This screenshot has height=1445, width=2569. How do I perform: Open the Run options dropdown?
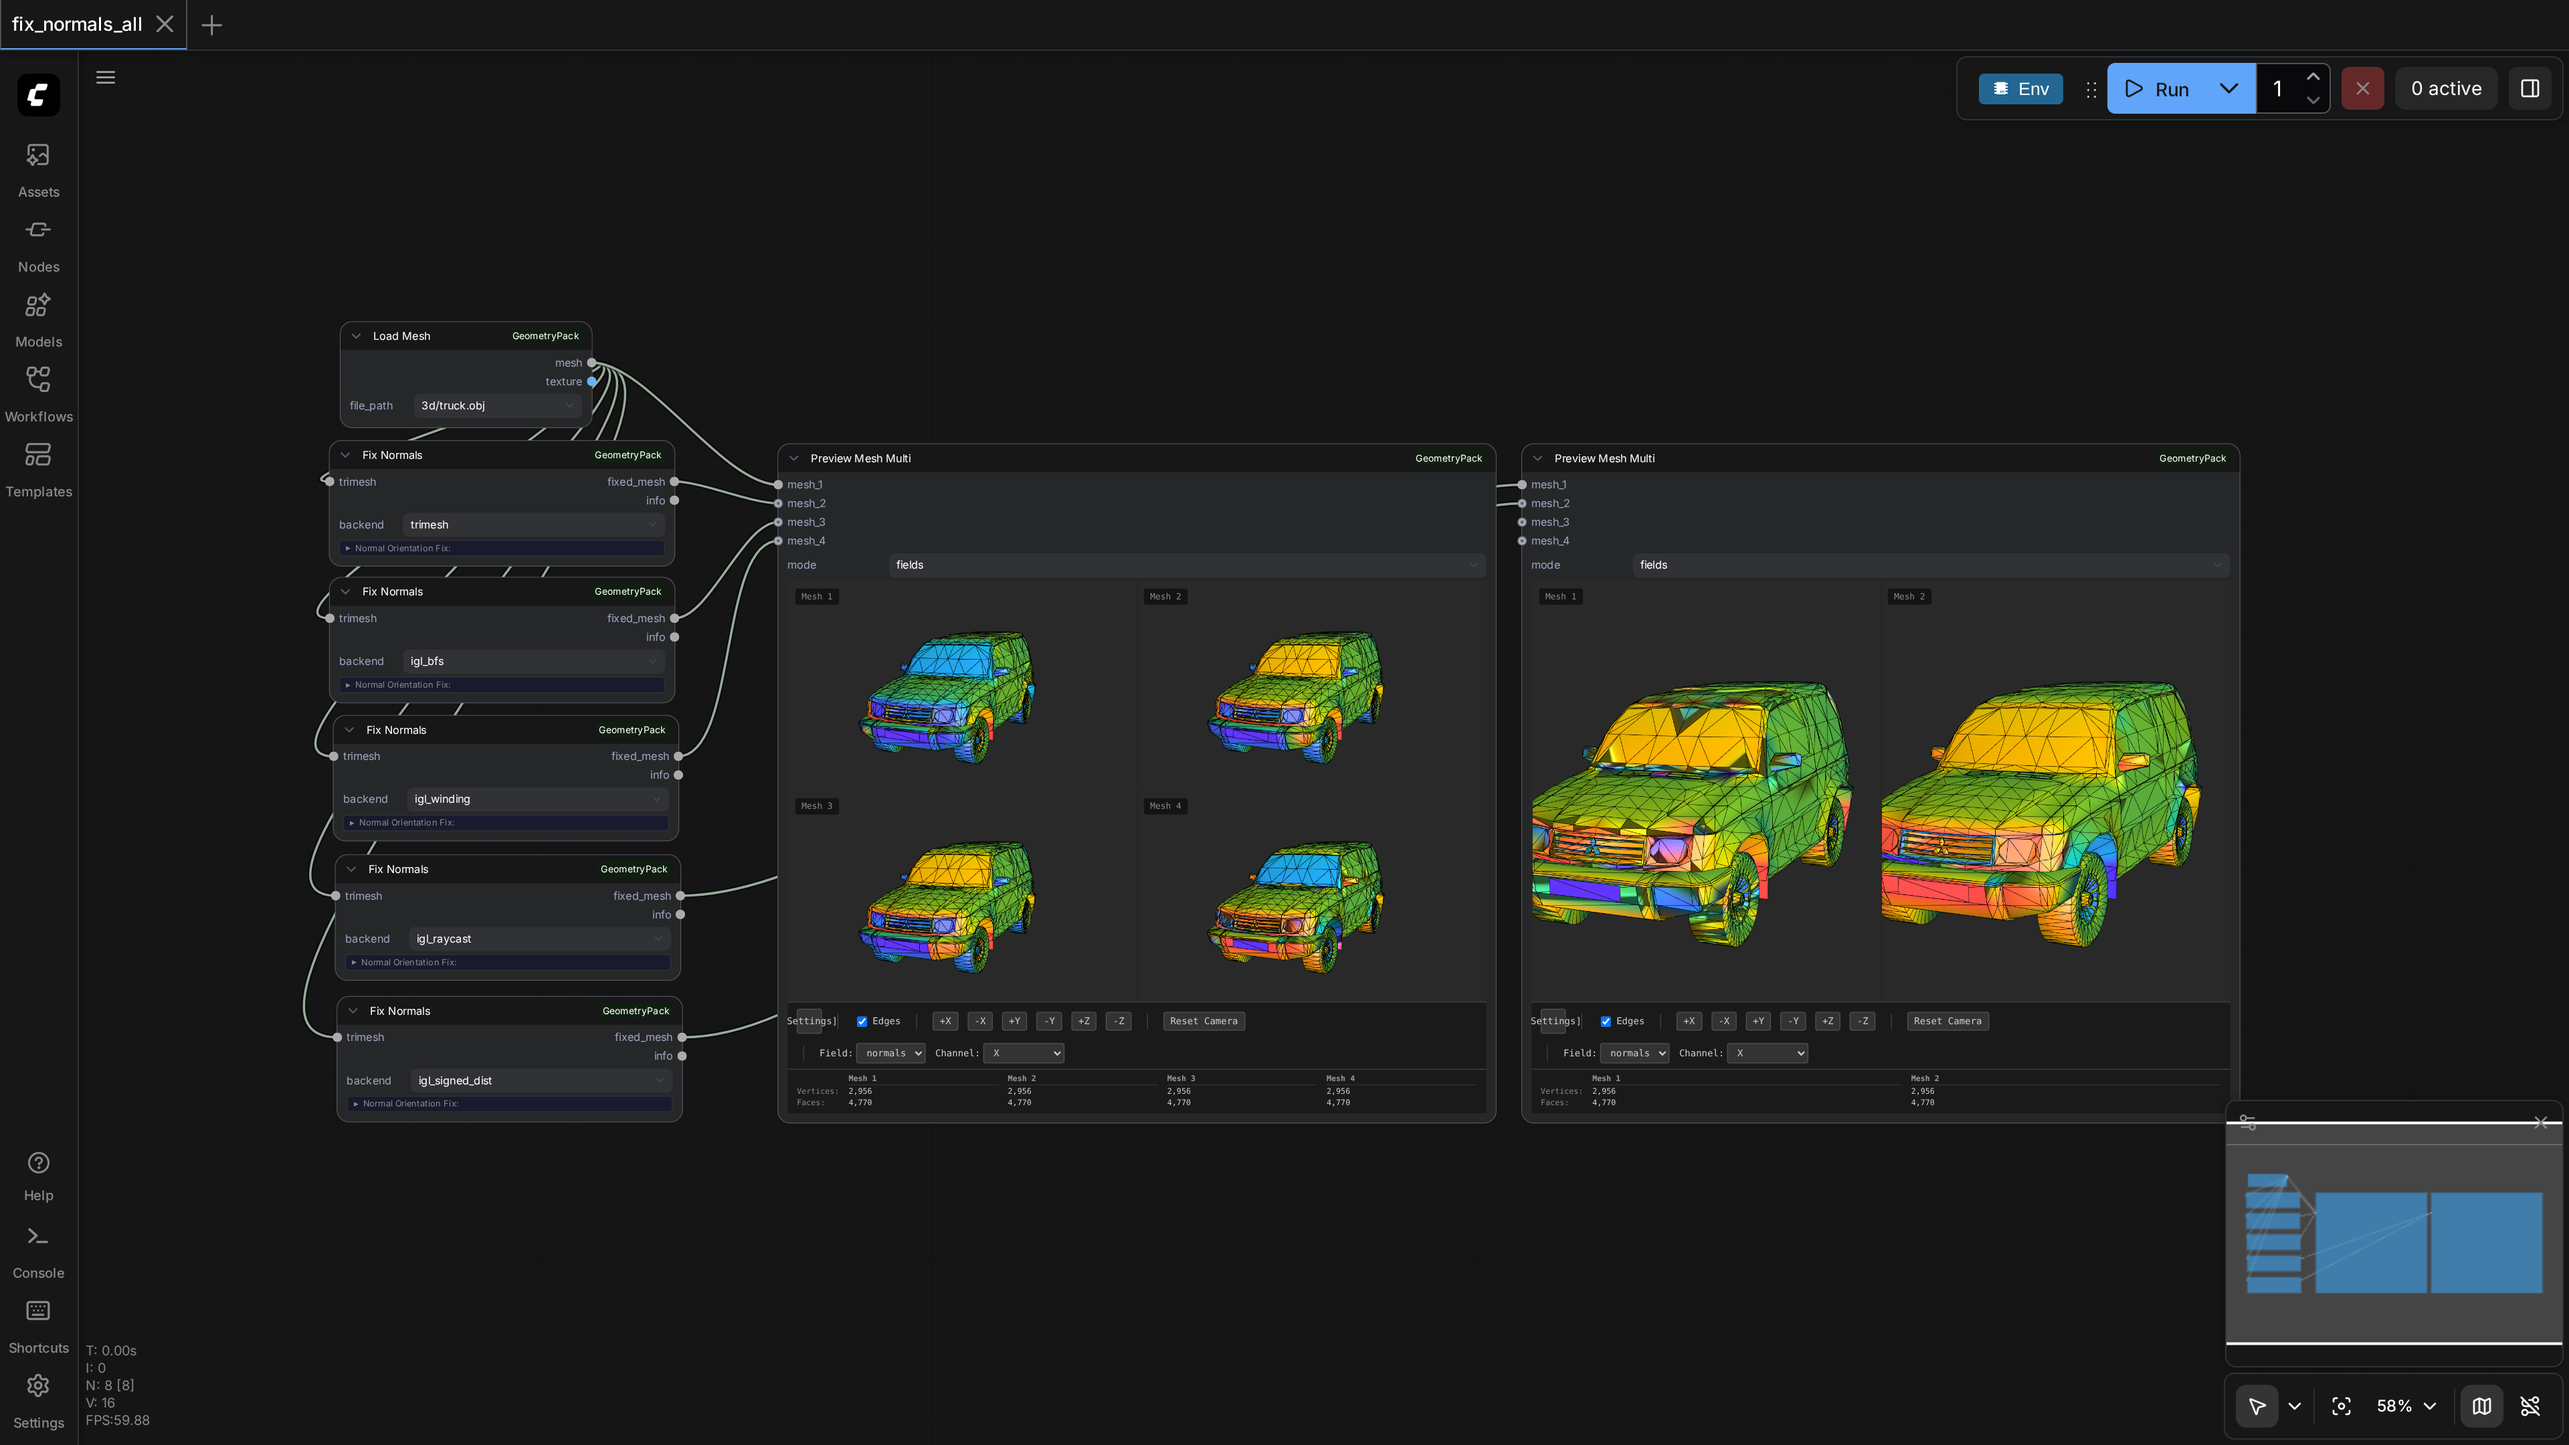(x=2229, y=89)
